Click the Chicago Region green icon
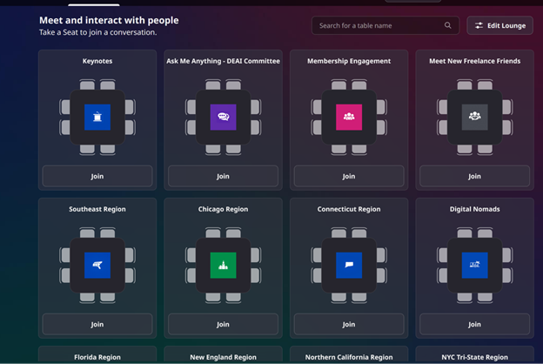This screenshot has width=543, height=364. click(x=223, y=265)
